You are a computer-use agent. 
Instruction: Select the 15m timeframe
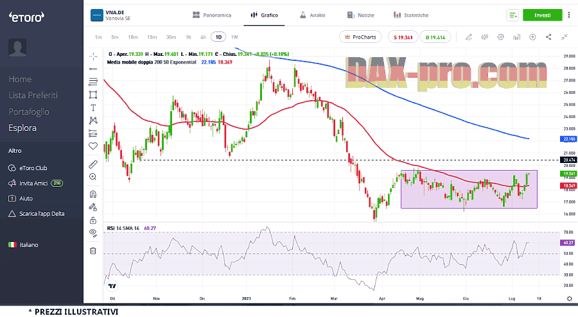(x=152, y=37)
